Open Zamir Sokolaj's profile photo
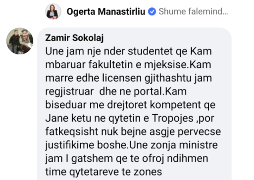 click(x=20, y=41)
